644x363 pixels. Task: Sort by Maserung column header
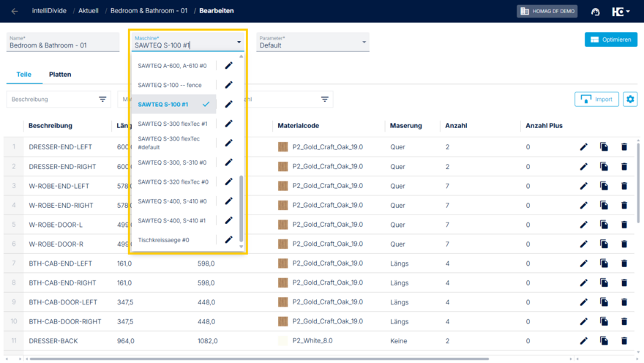(x=405, y=126)
